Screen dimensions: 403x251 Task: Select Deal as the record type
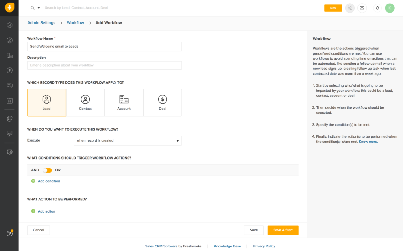[x=163, y=103]
